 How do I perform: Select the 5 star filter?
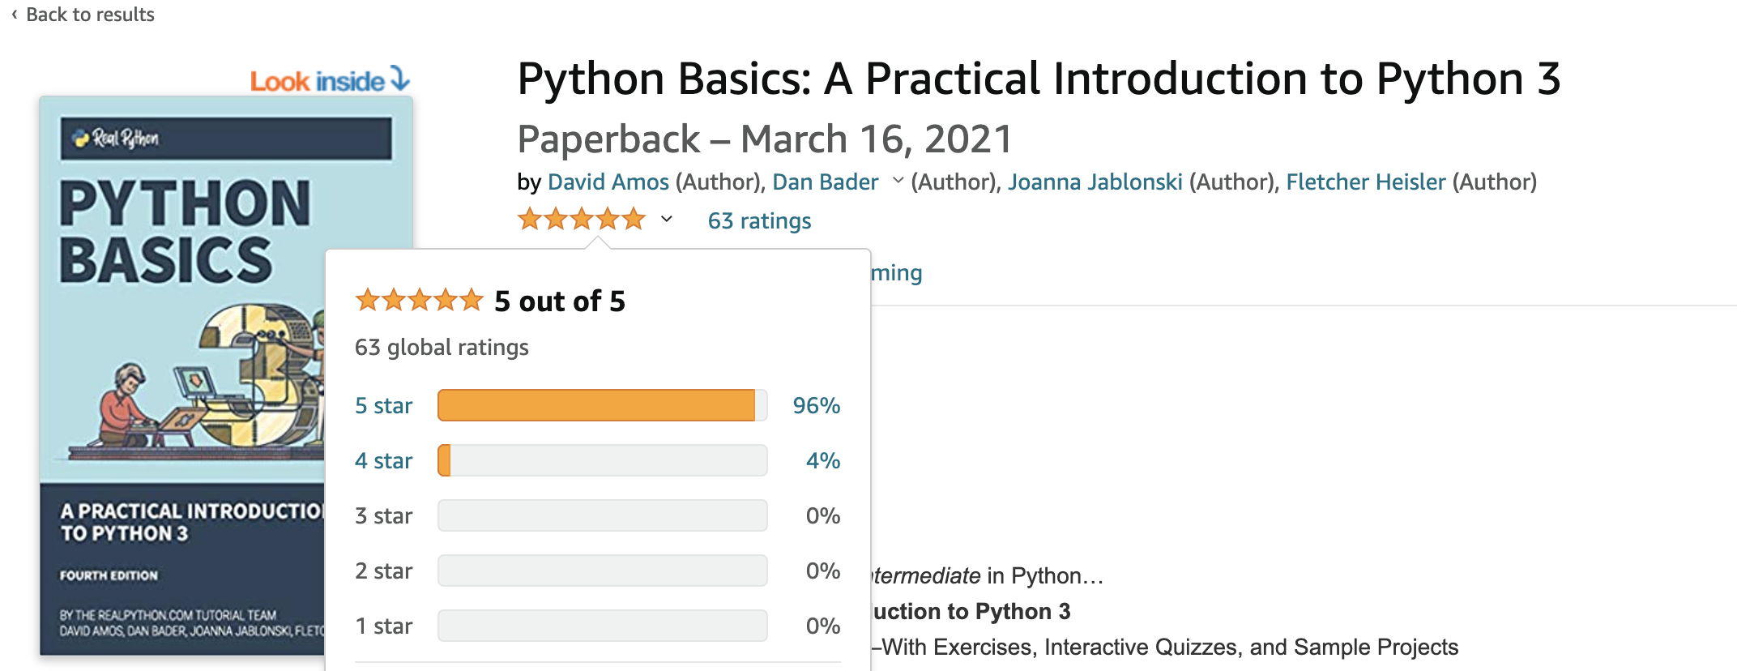(383, 405)
